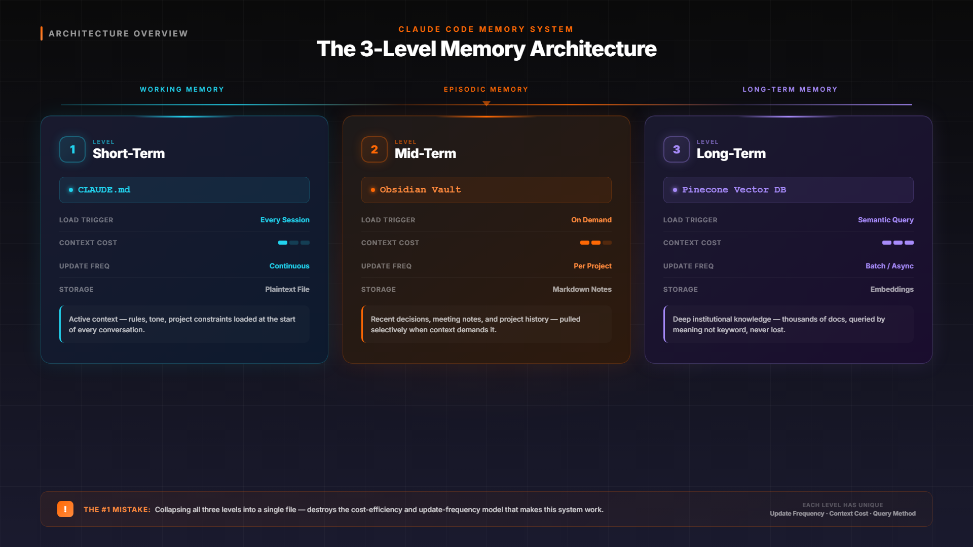
Task: Click the orange exclamation warning icon
Action: 65,509
